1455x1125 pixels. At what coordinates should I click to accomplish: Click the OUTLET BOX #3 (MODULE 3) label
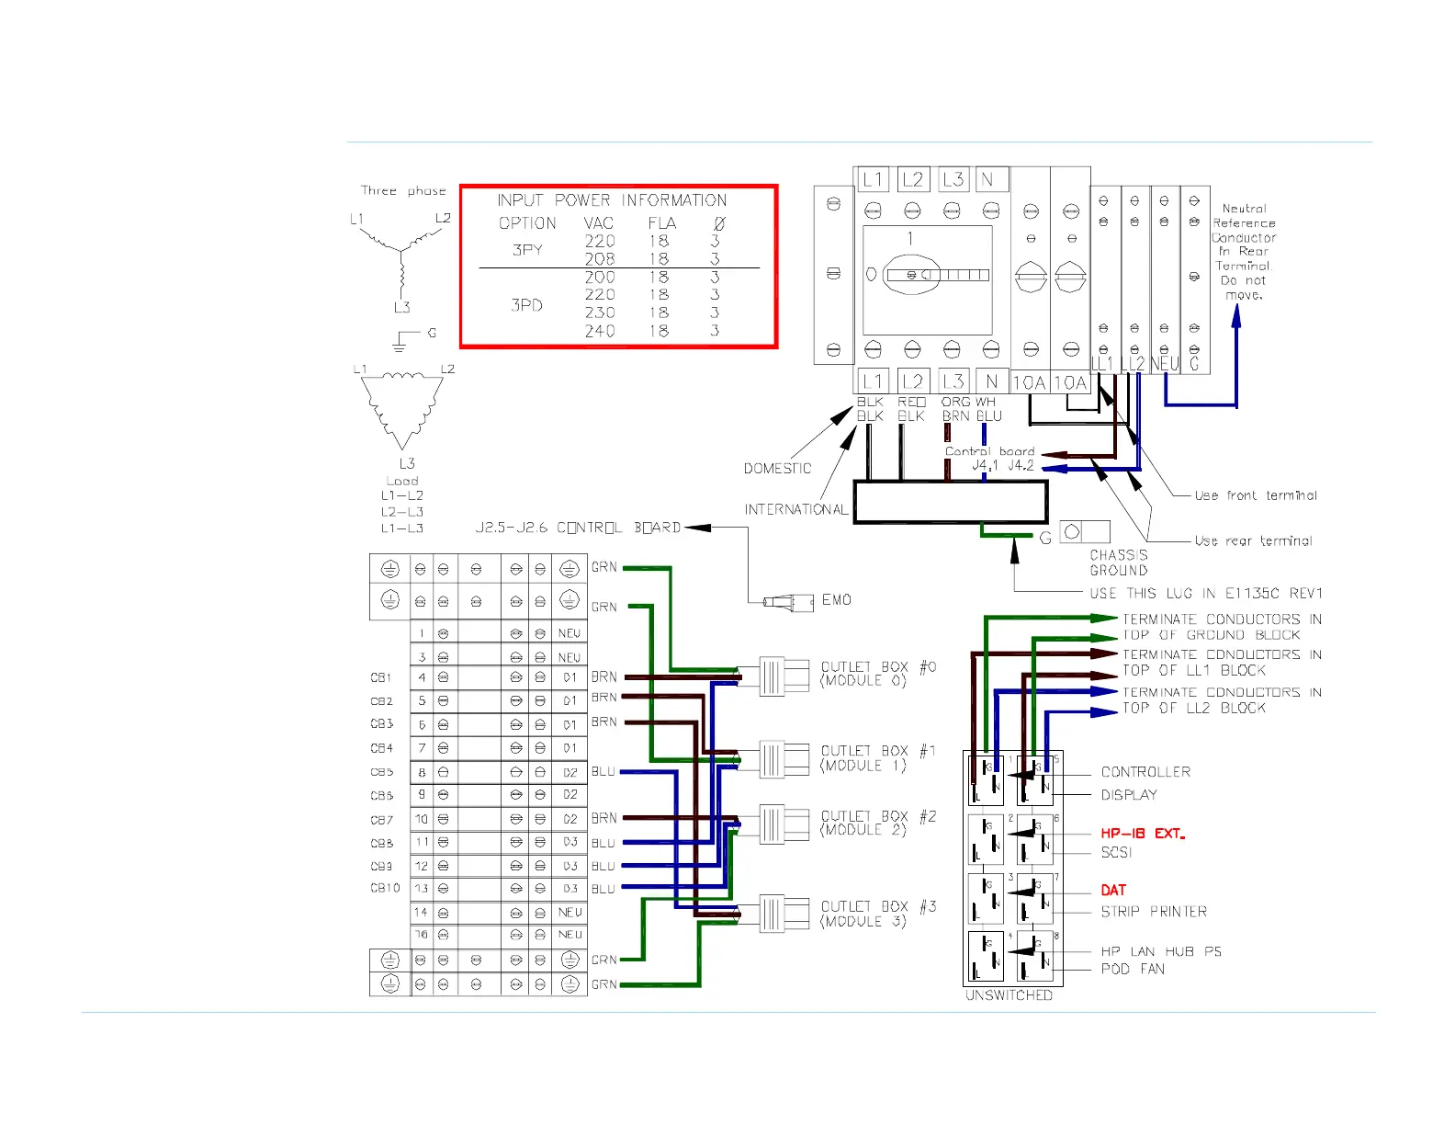point(878,914)
